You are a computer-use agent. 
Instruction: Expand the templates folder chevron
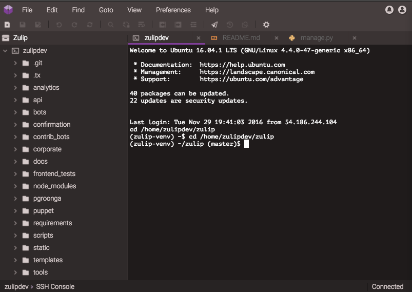15,260
